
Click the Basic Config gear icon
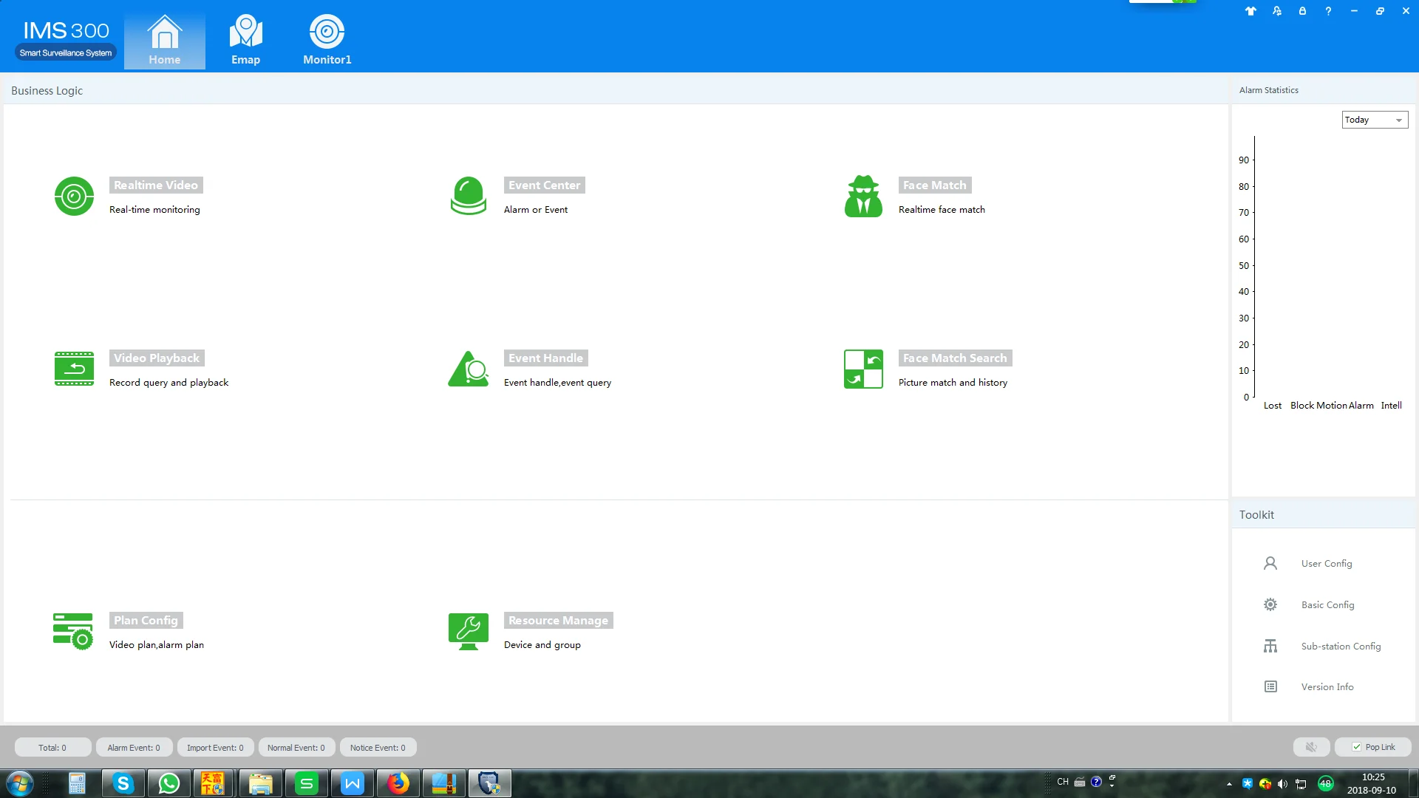coord(1270,604)
